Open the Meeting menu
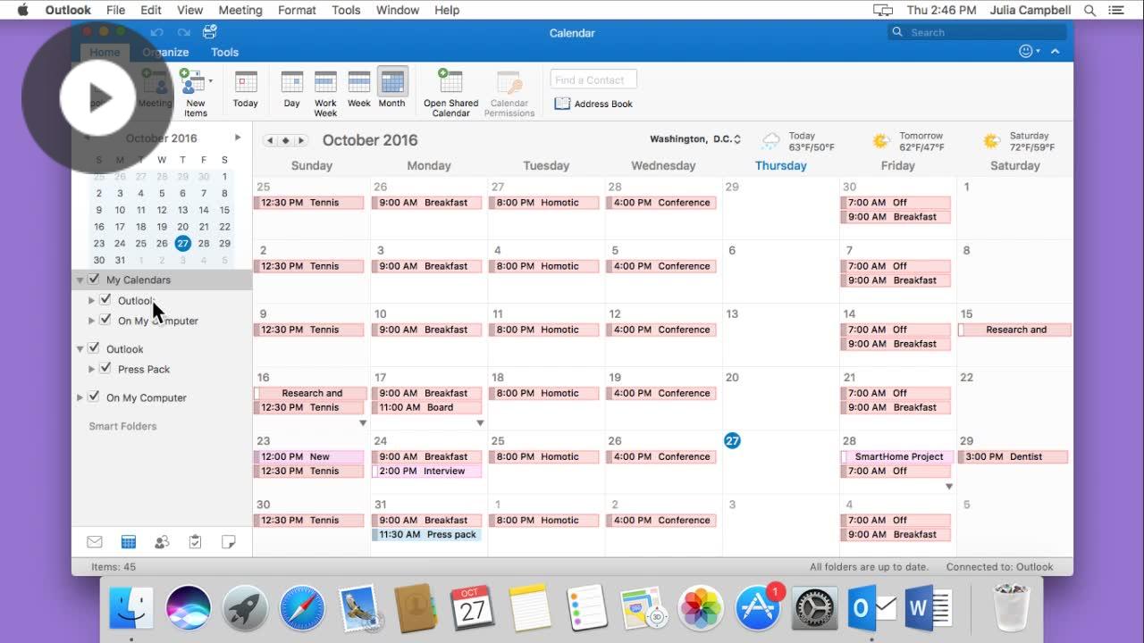Viewport: 1144px width, 643px height. pos(240,10)
